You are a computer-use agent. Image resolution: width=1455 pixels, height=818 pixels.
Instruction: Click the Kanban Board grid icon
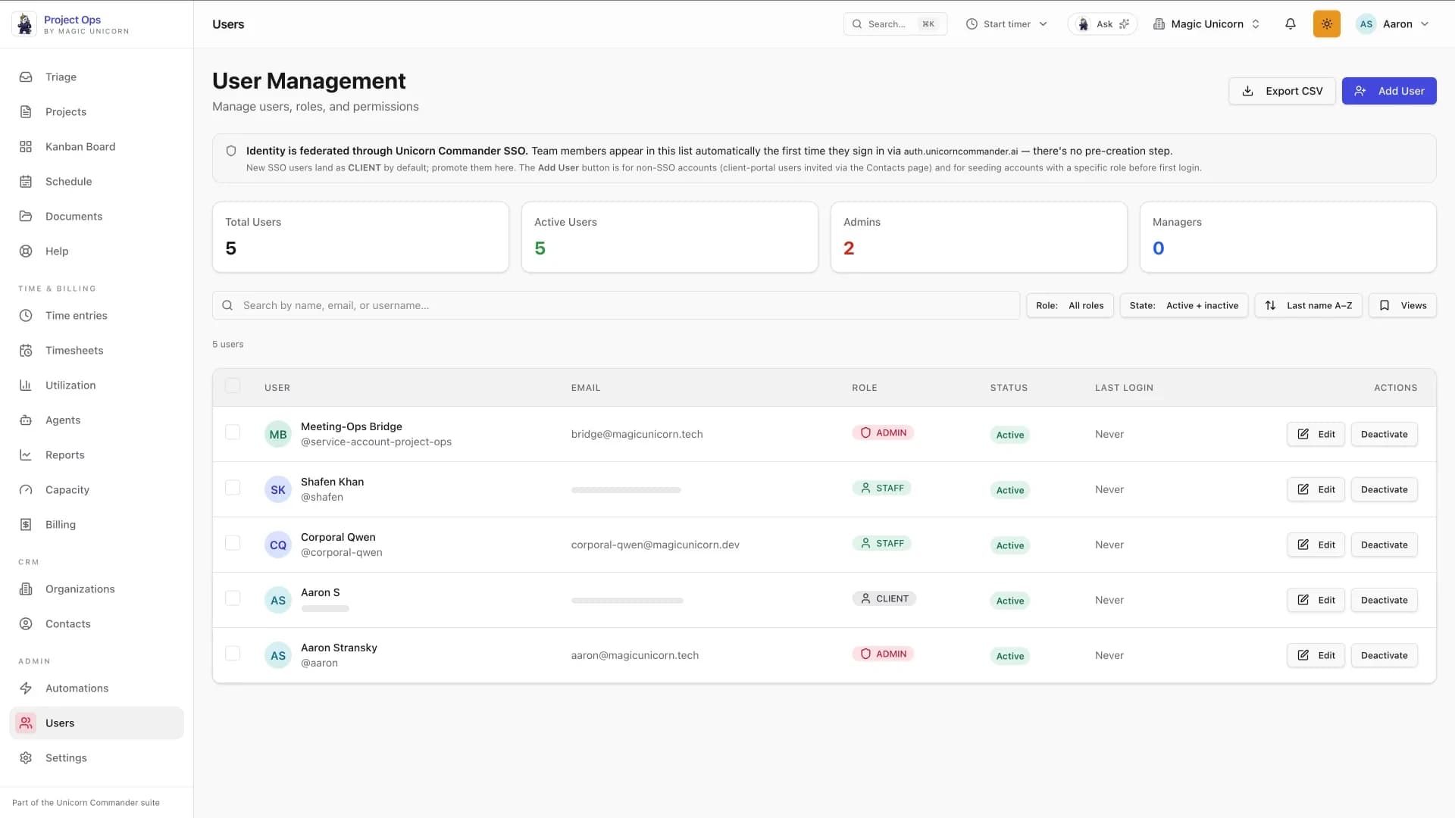tap(26, 147)
